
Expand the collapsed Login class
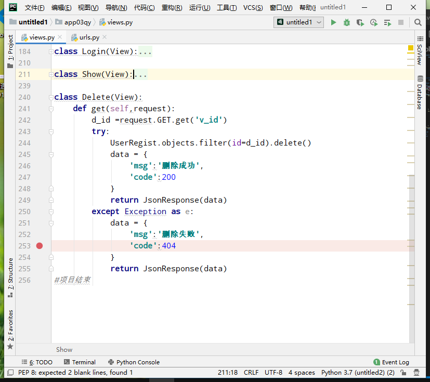coord(50,51)
